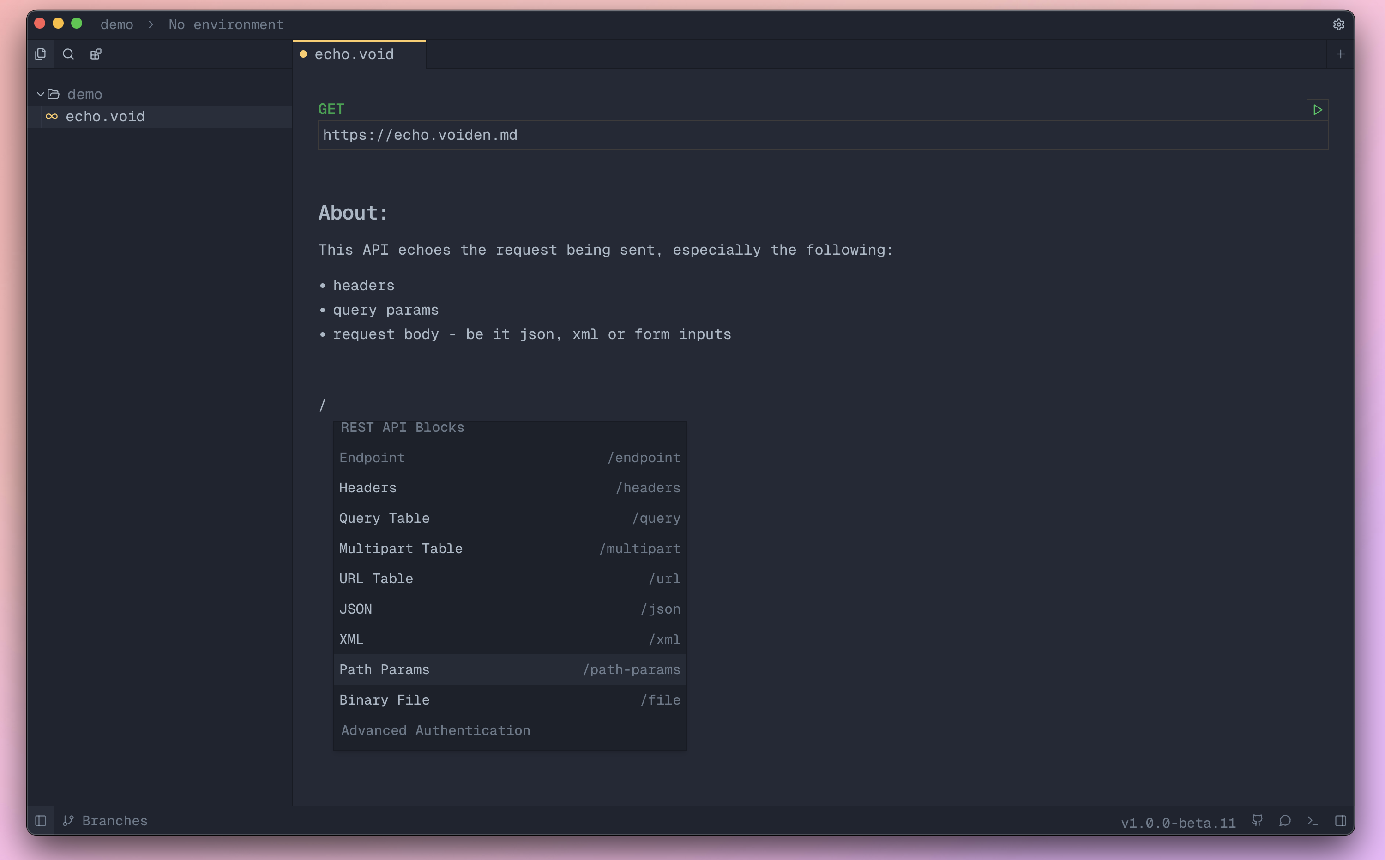Open the settings gear at top right
Image resolution: width=1385 pixels, height=860 pixels.
pyautogui.click(x=1338, y=24)
